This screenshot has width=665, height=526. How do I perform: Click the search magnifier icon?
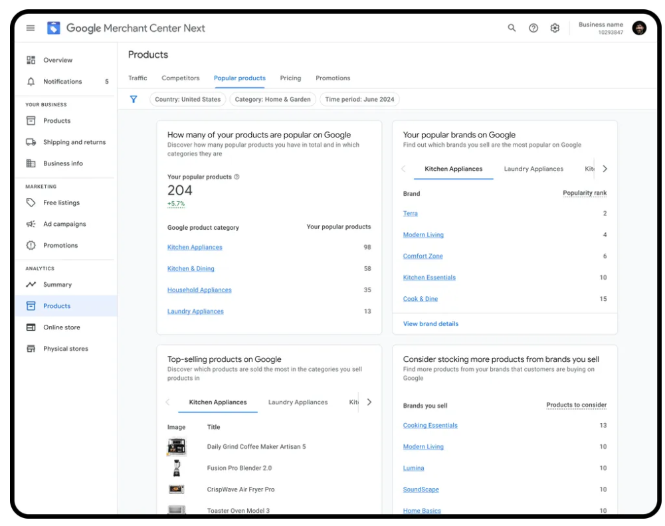[512, 28]
